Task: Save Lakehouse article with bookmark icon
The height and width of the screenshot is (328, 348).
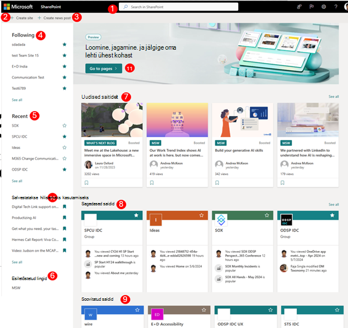Action: click(86, 182)
